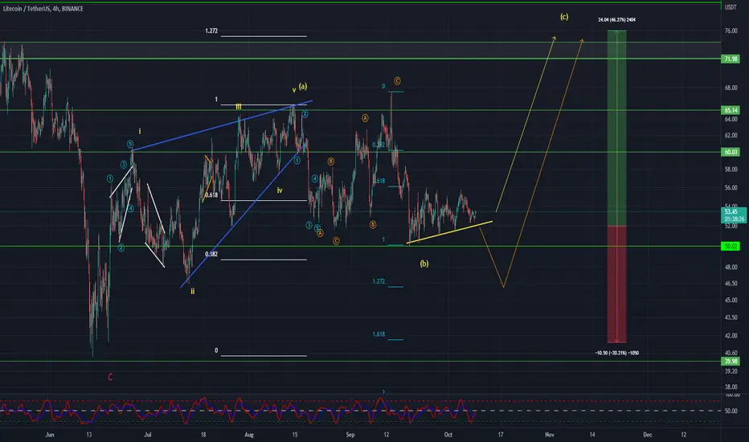The height and width of the screenshot is (442, 749).
Task: Click the stop label -10.50 (-20.21%) -1050
Action: click(616, 353)
